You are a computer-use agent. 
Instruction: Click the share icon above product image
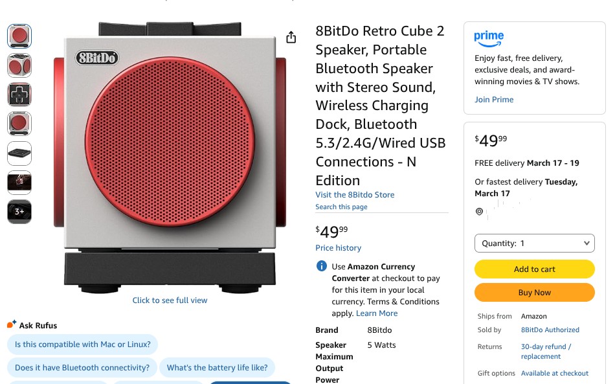click(291, 37)
